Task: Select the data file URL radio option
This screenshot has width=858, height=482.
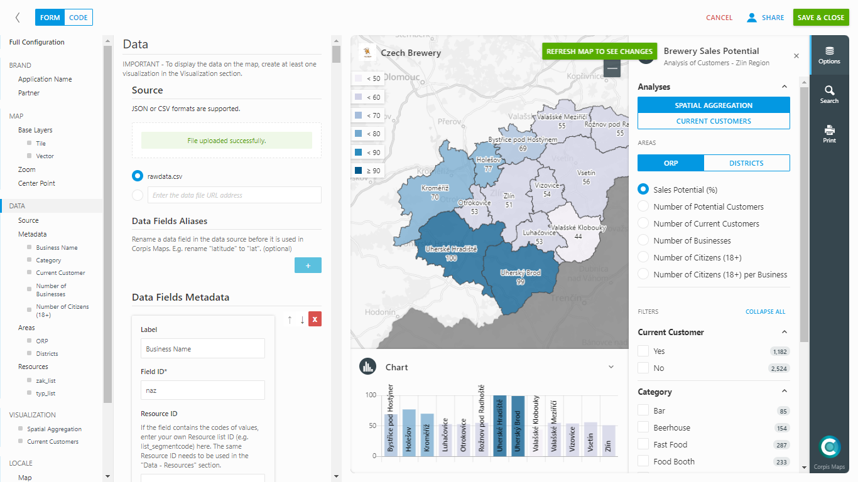Action: 138,195
